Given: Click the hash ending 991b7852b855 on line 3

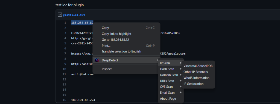Looking at the screenshot, I should click(x=170, y=33).
